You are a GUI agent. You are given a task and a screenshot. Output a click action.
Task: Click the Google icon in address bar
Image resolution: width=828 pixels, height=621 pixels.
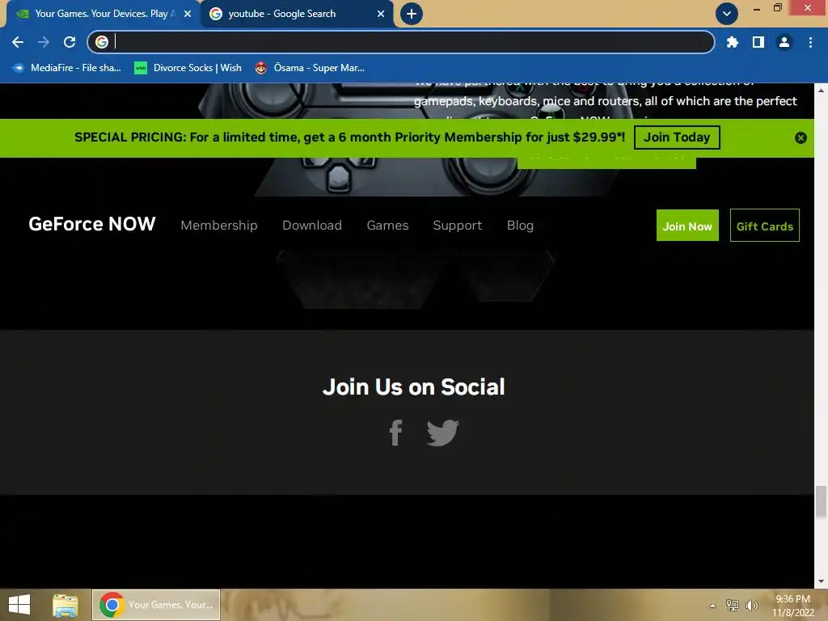point(102,42)
